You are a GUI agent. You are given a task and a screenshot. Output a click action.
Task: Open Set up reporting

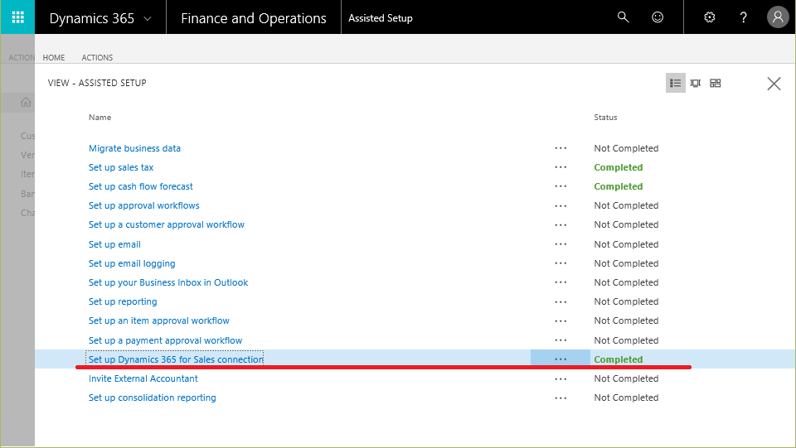click(x=123, y=301)
